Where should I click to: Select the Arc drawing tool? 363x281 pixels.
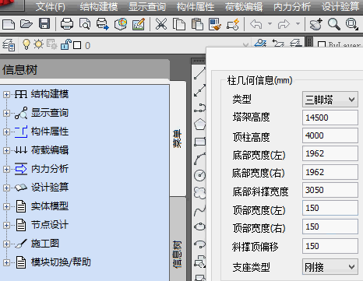point(199,159)
